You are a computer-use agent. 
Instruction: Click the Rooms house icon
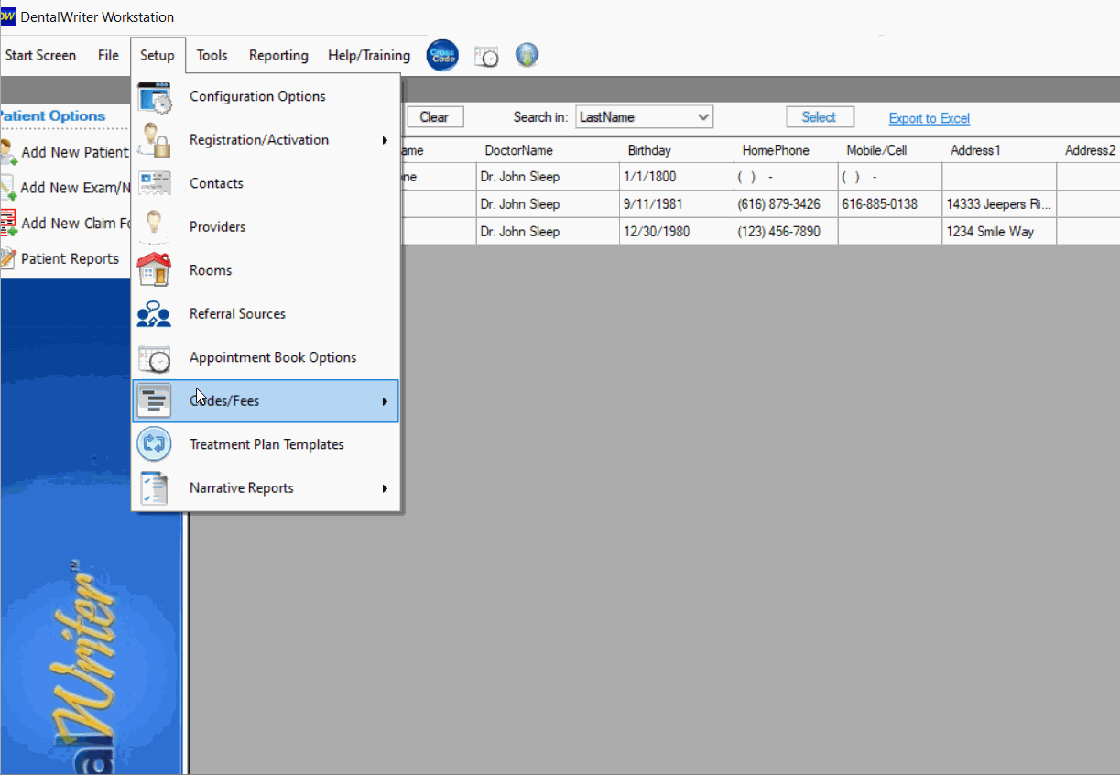[x=154, y=270]
